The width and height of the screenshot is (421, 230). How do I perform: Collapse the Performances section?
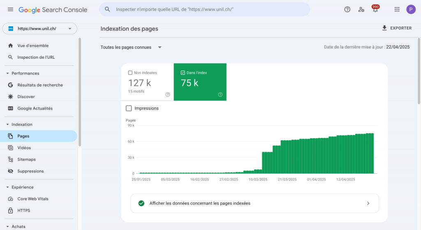(7, 73)
